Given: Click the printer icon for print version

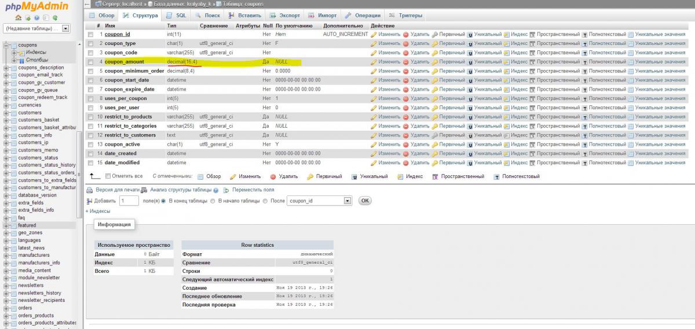Looking at the screenshot, I should click(90, 190).
